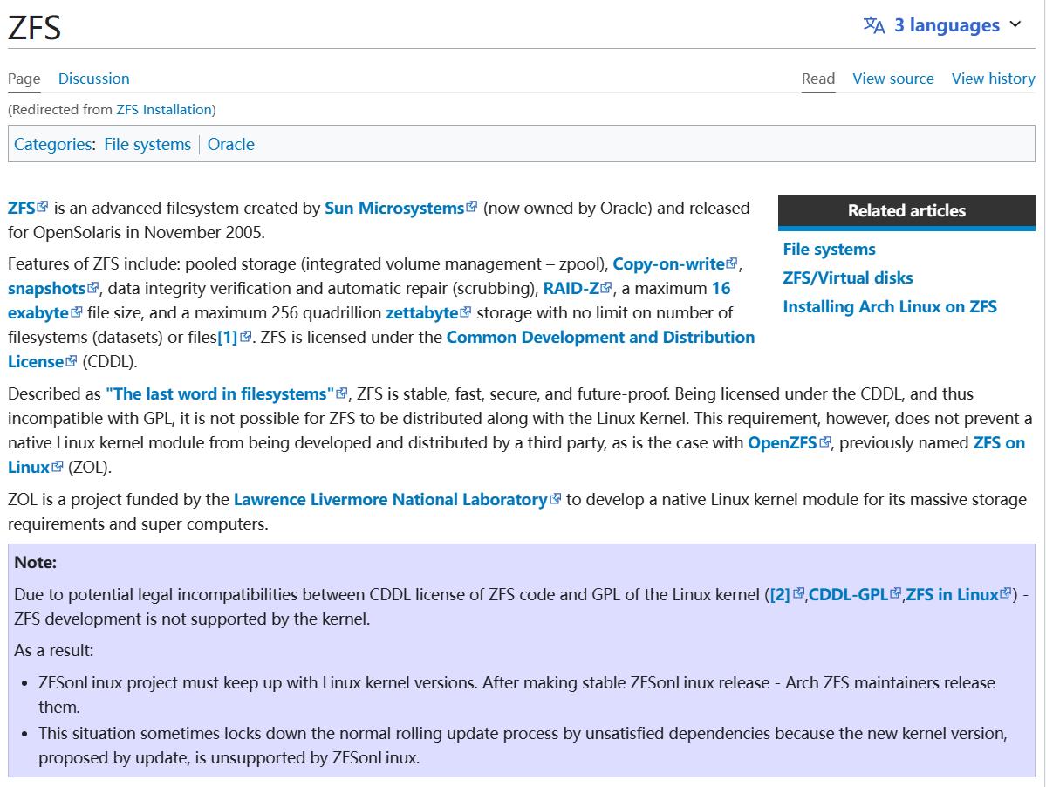Click the translate icon beside 3 languages
1046x787 pixels.
point(874,25)
